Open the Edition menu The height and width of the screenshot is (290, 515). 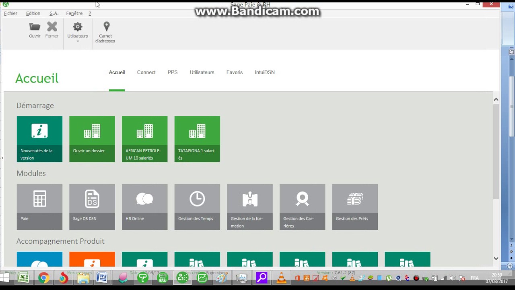click(x=33, y=13)
